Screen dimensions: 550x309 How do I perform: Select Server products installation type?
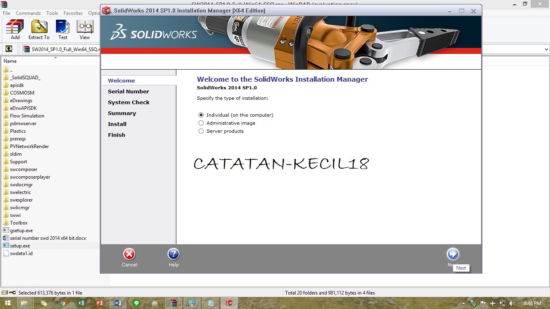[x=201, y=131]
